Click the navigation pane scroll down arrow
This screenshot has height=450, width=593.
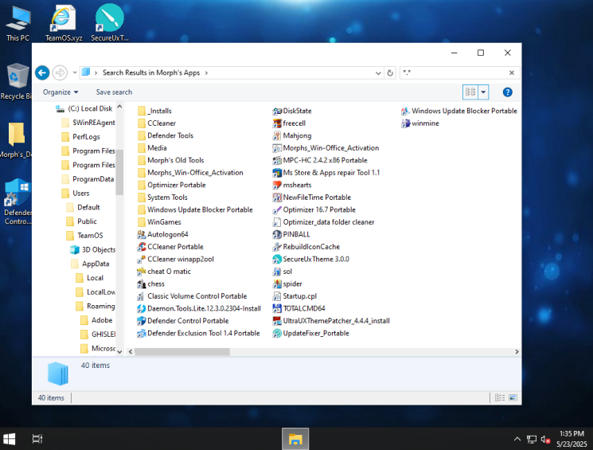pyautogui.click(x=119, y=352)
